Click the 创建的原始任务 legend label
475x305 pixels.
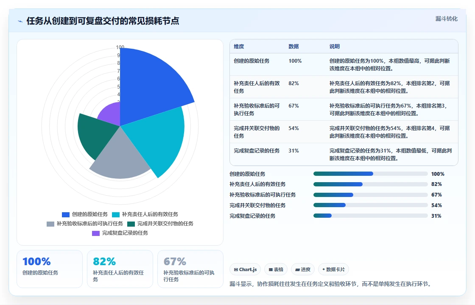(x=89, y=214)
